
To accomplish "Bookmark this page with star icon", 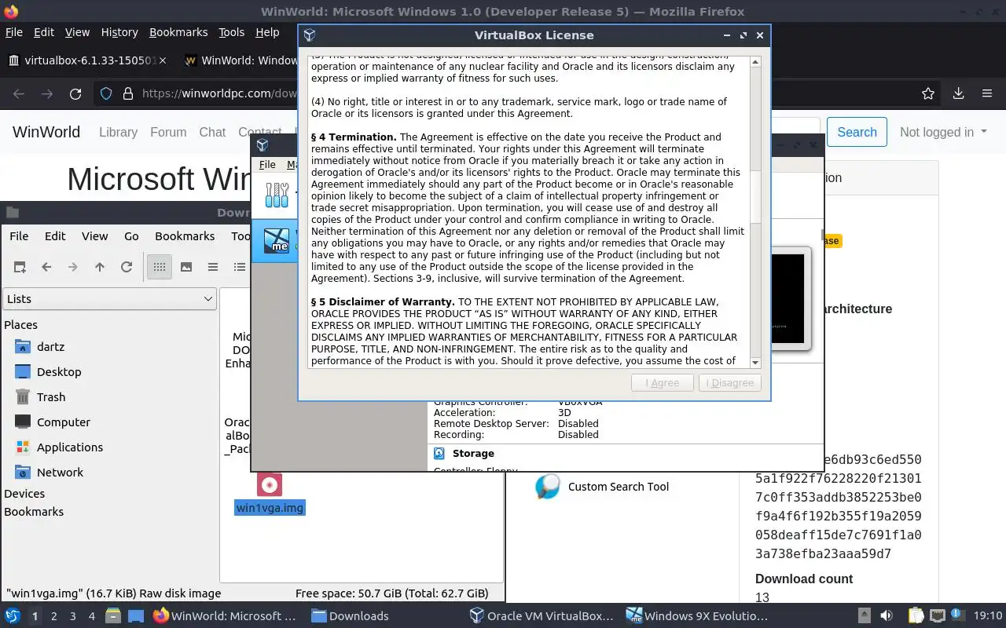I will (x=928, y=93).
